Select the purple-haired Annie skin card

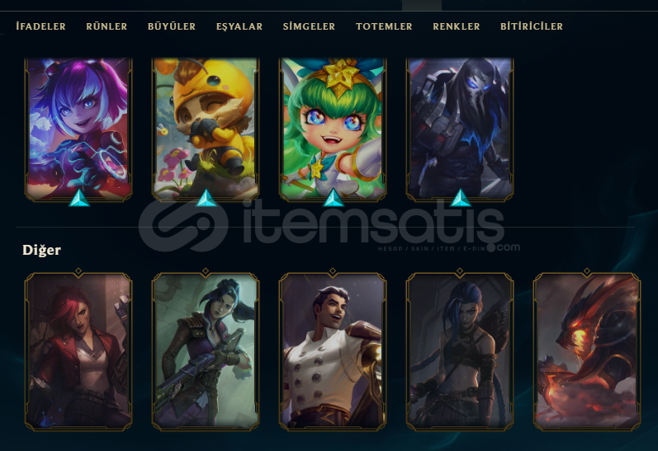pos(78,129)
